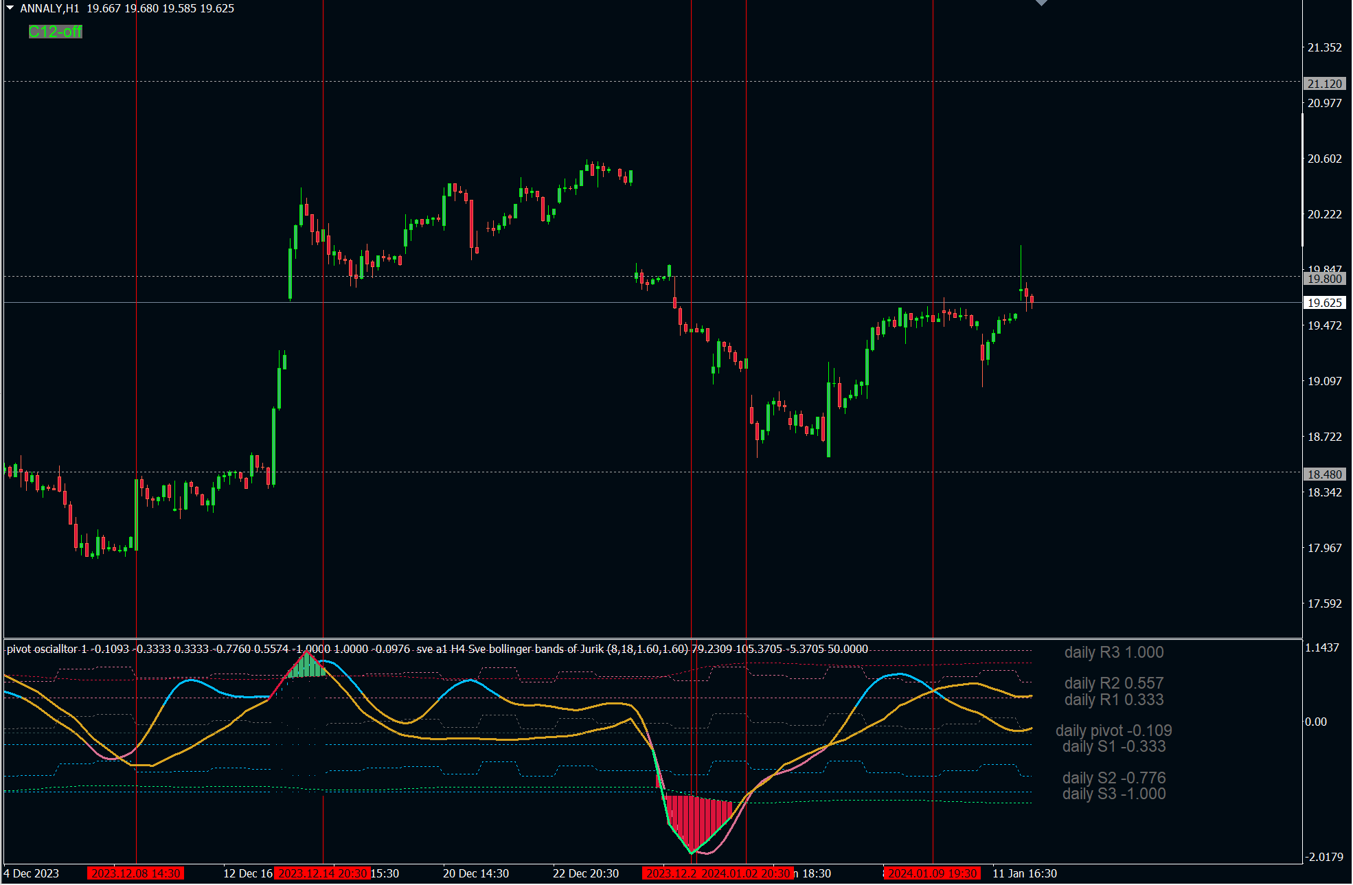Screen dimensions: 1353x885
Task: Click the daily R2 0.557 label
Action: tap(1113, 683)
